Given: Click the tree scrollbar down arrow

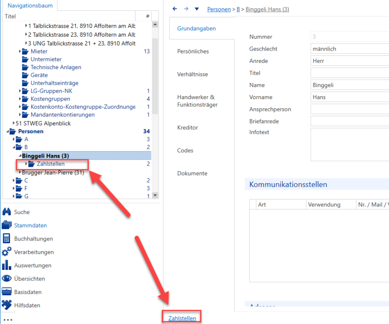Looking at the screenshot, I should tap(155, 195).
